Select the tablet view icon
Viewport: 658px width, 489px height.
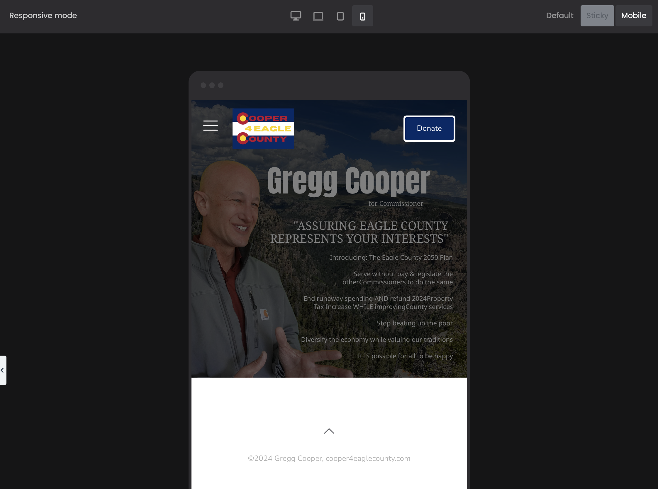340,16
